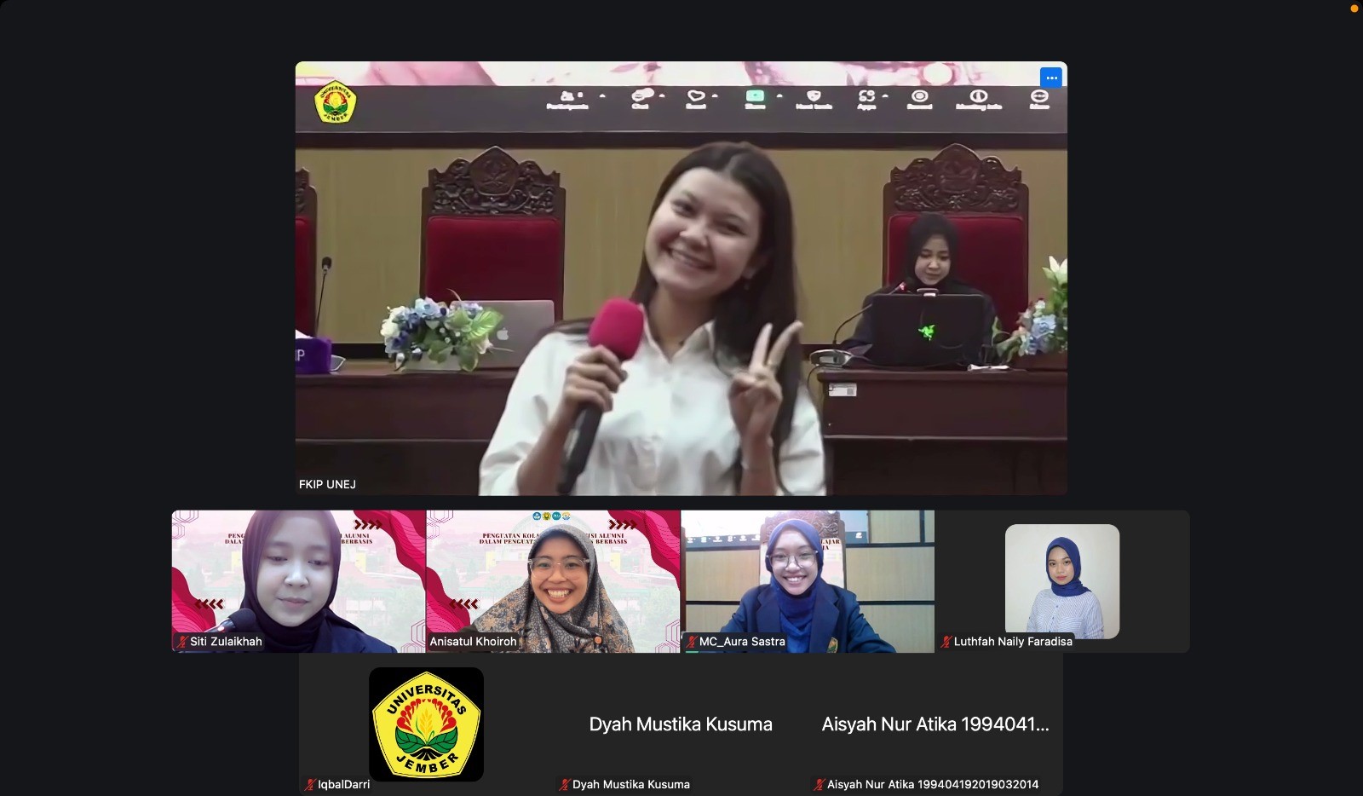Click muted mic icon beside IqbalDarri
This screenshot has height=796, width=1363.
coord(310,785)
